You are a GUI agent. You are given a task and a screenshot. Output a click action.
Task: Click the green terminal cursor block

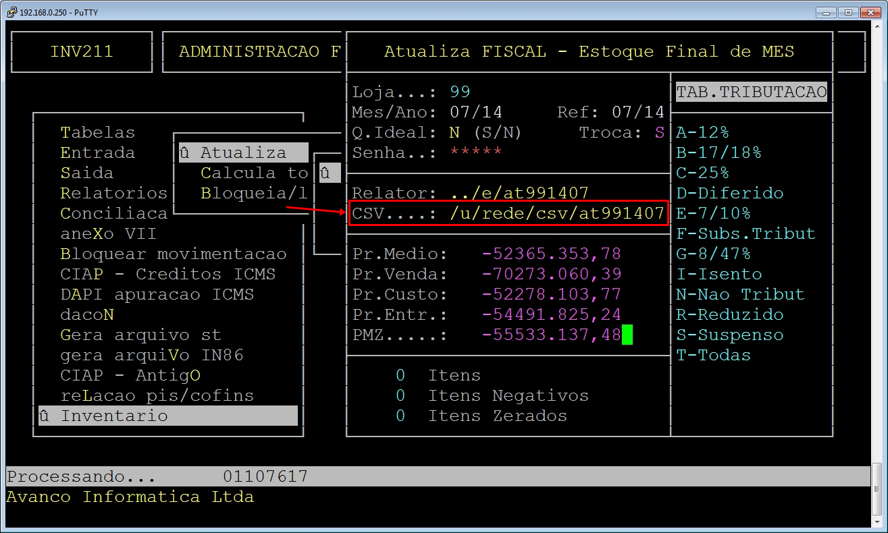627,335
